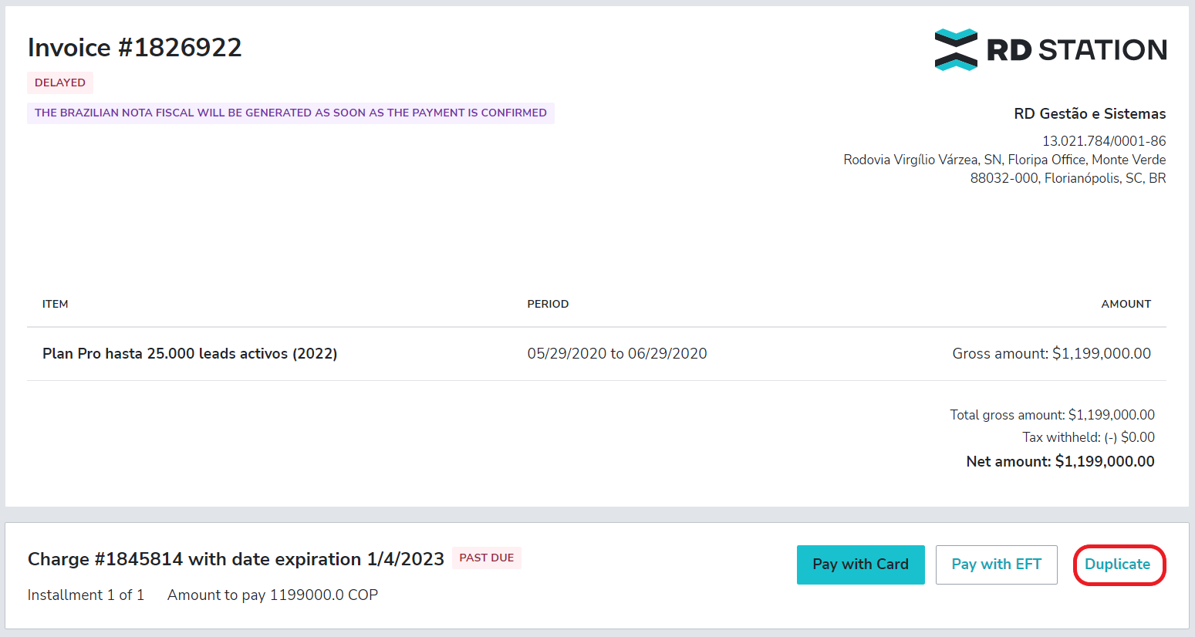Click the PAST DUE badge
1195x637 pixels.
pyautogui.click(x=487, y=558)
